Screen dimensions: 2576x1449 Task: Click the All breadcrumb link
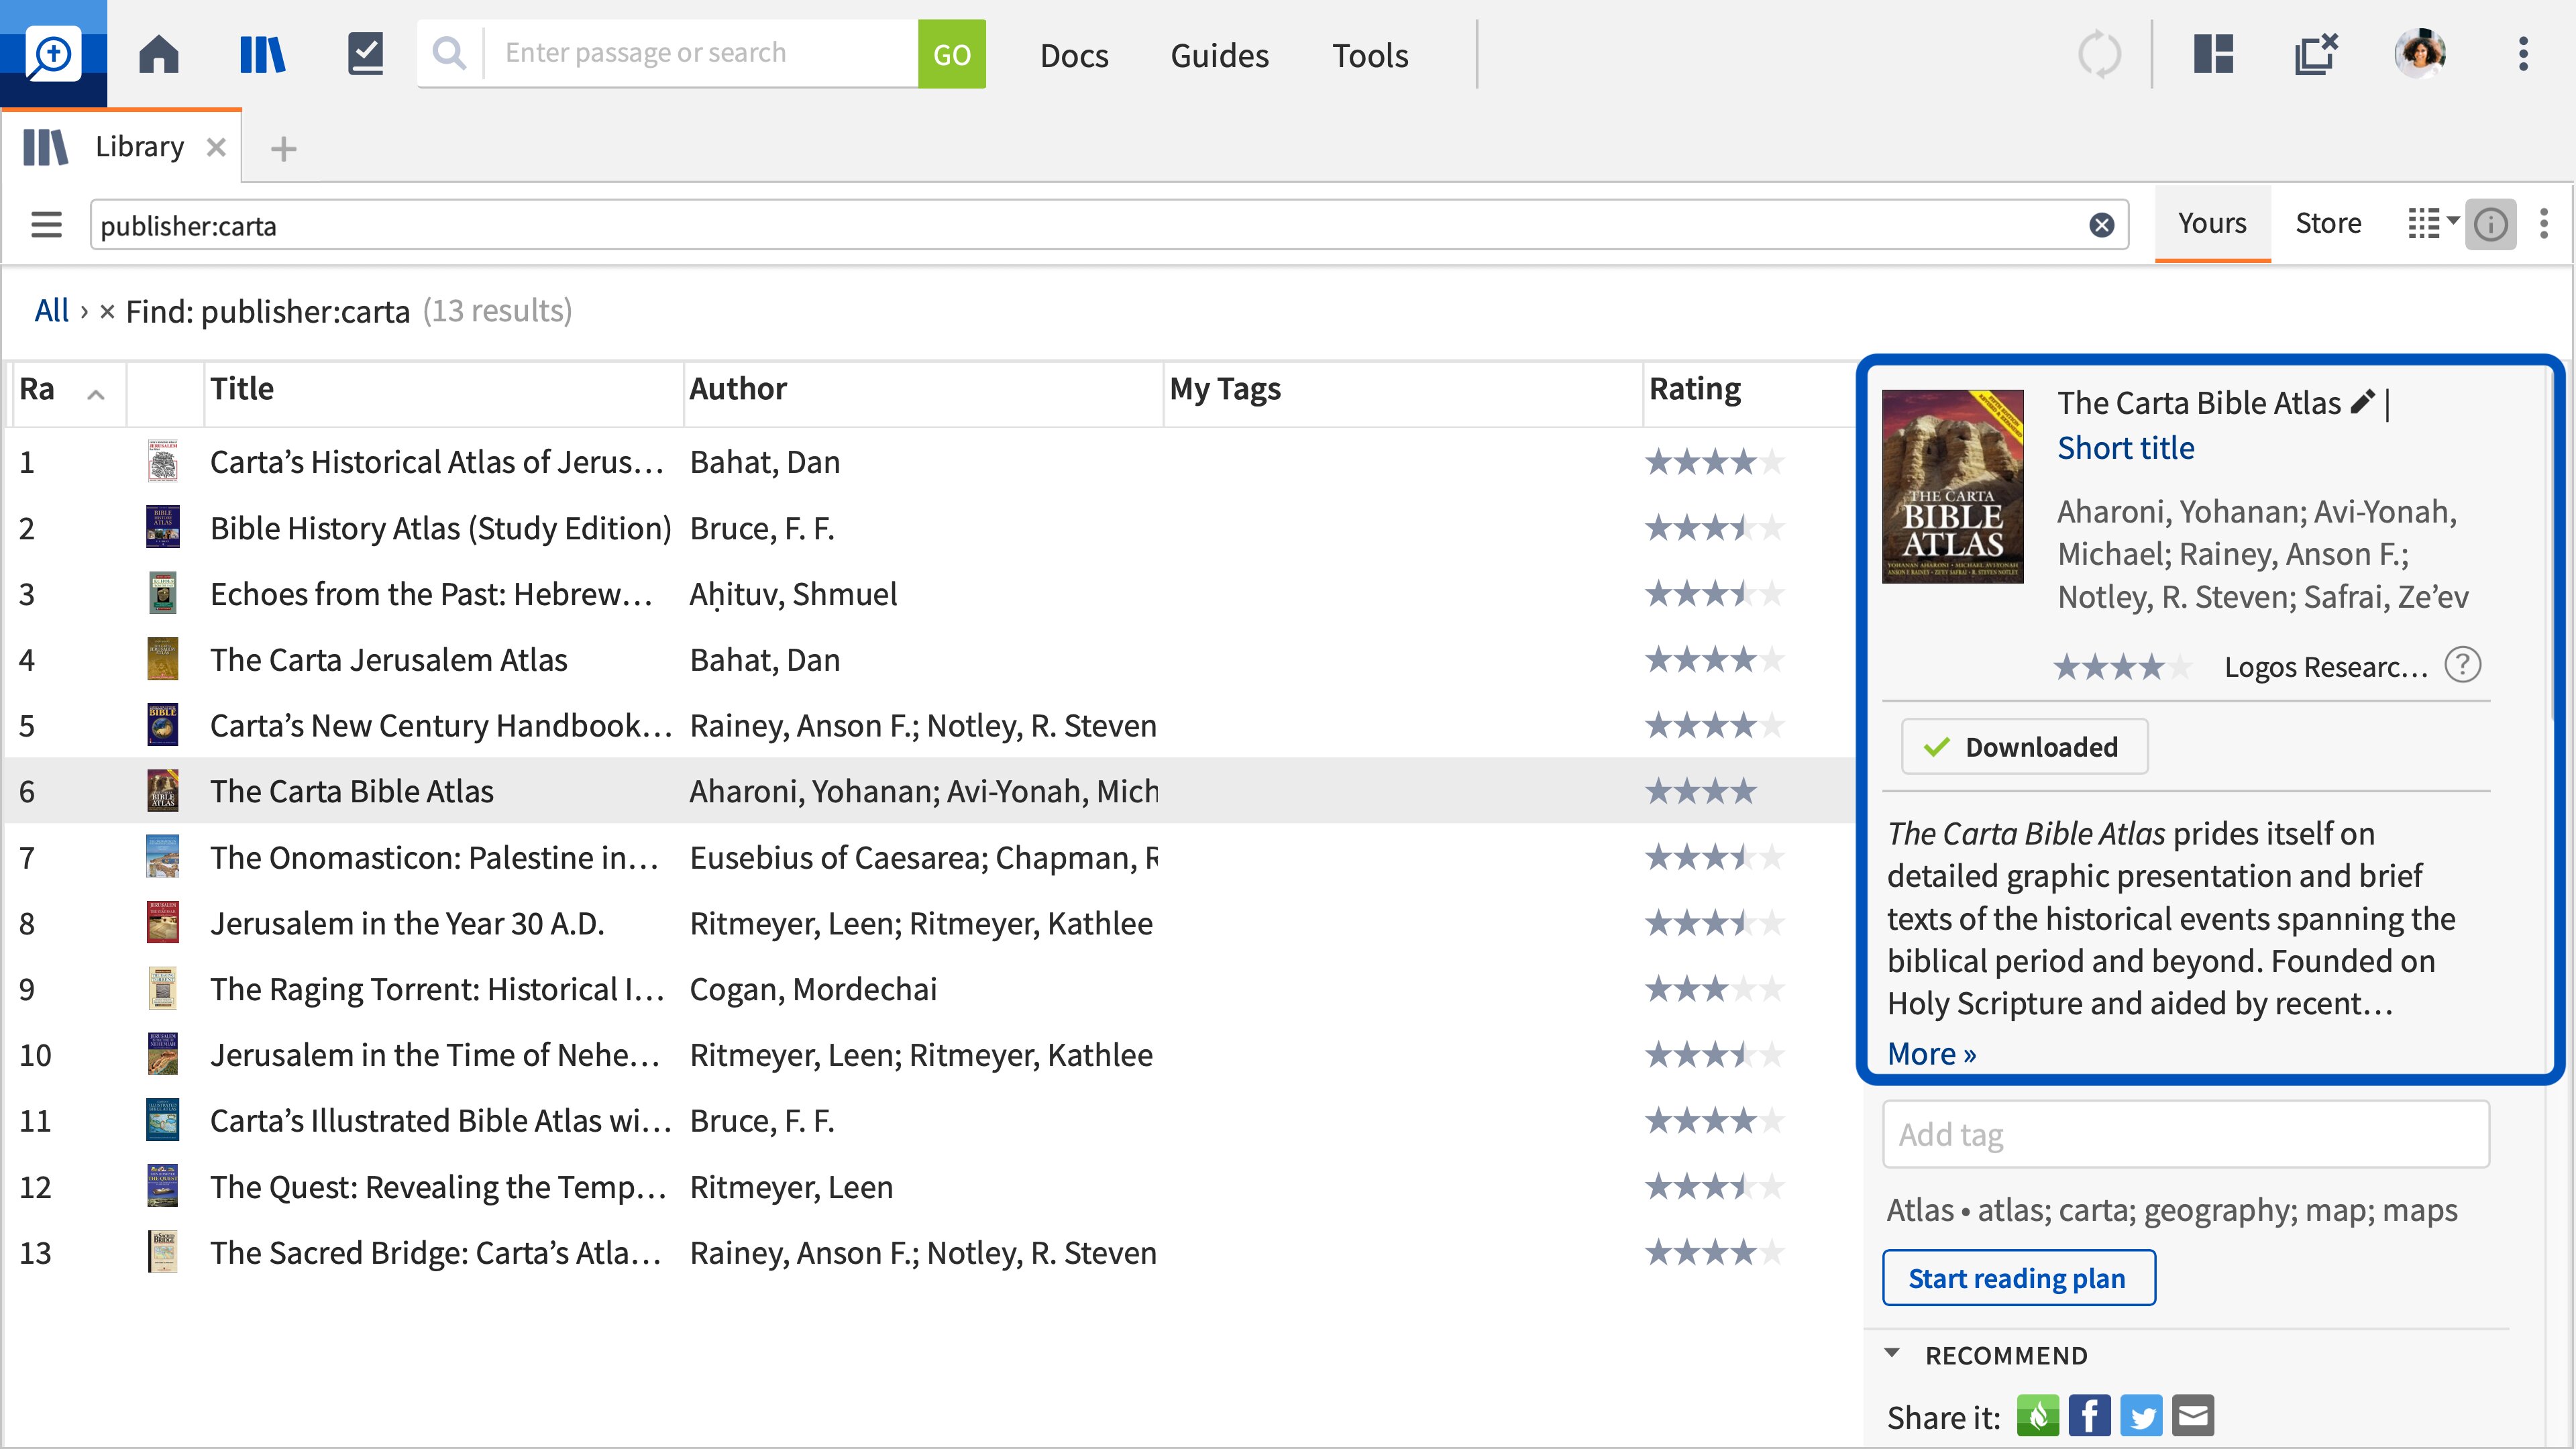(x=51, y=311)
